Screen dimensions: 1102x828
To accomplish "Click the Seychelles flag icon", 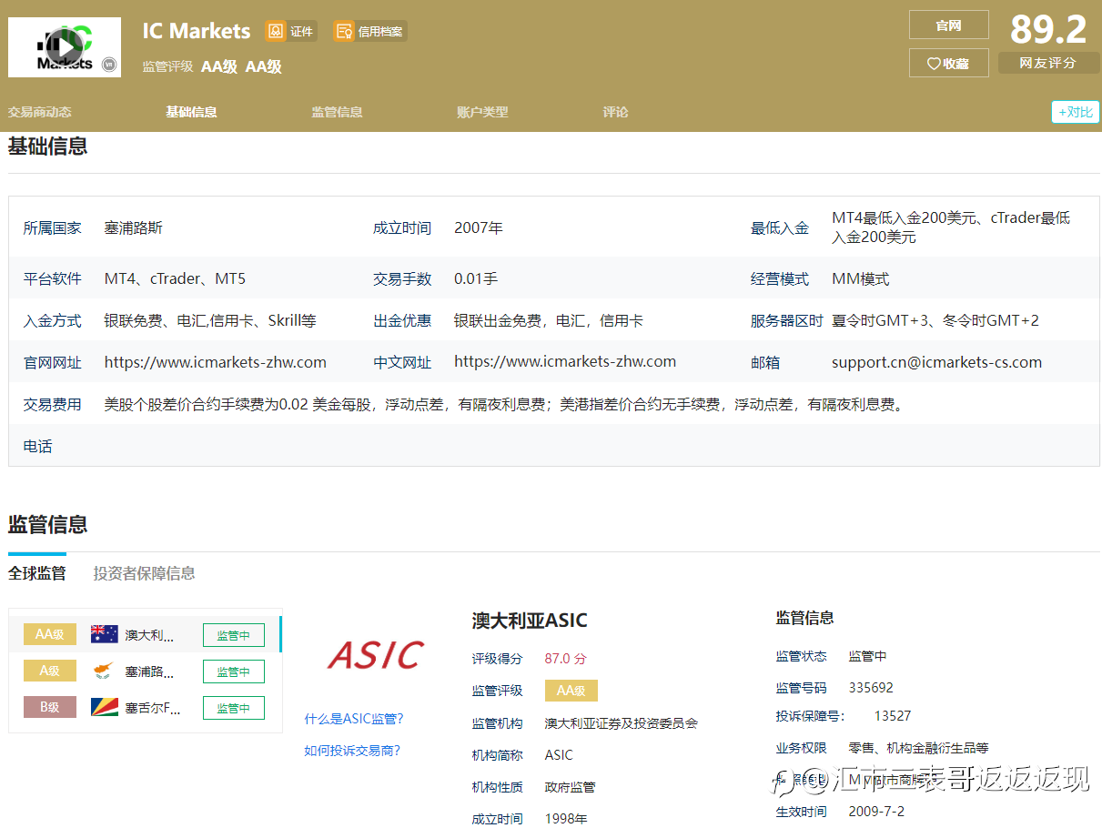I will (105, 707).
